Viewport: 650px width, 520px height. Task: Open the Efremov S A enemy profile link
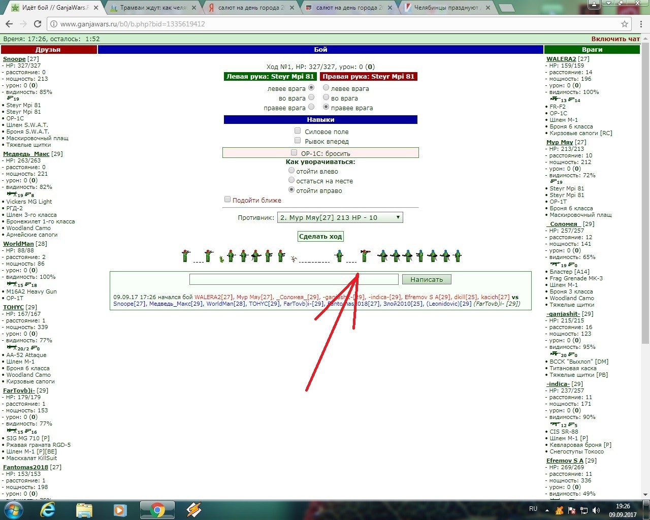tap(565, 461)
